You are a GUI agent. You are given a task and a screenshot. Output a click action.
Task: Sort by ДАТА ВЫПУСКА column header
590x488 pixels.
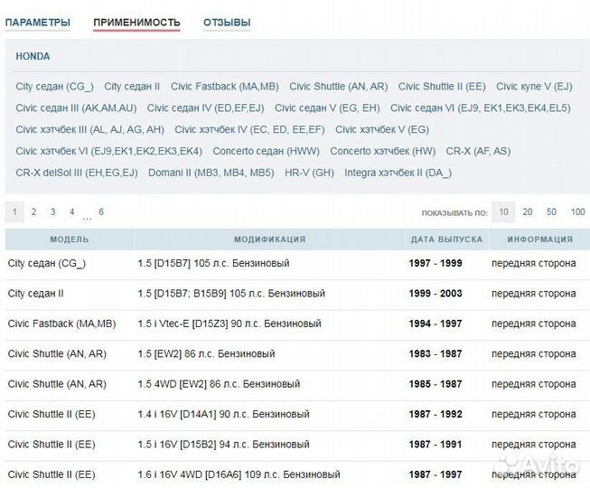(446, 239)
